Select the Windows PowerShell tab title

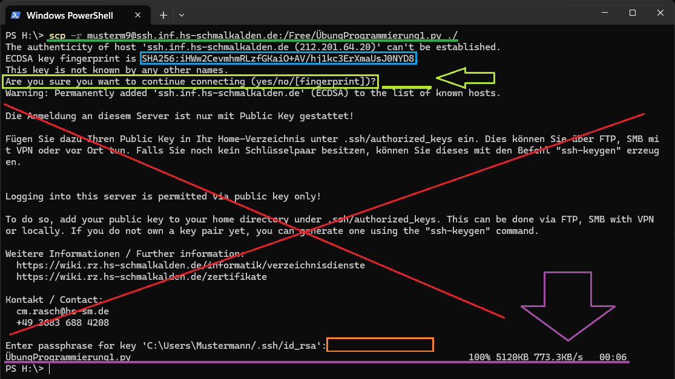70,15
